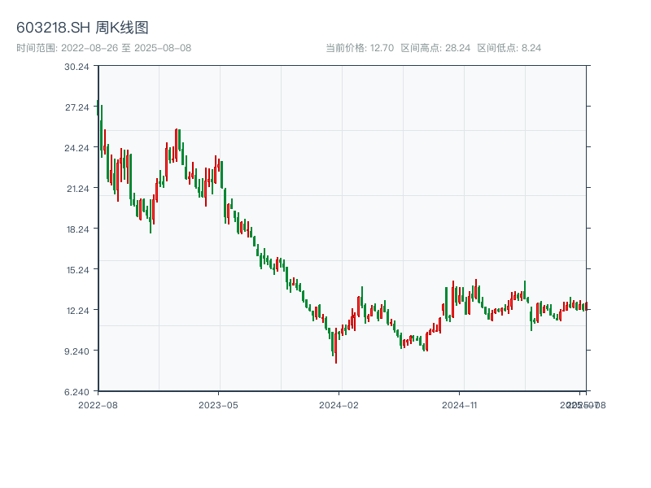Image resolution: width=651 pixels, height=488 pixels.
Task: Click the 12.24 y-axis price label
Action: [x=76, y=310]
